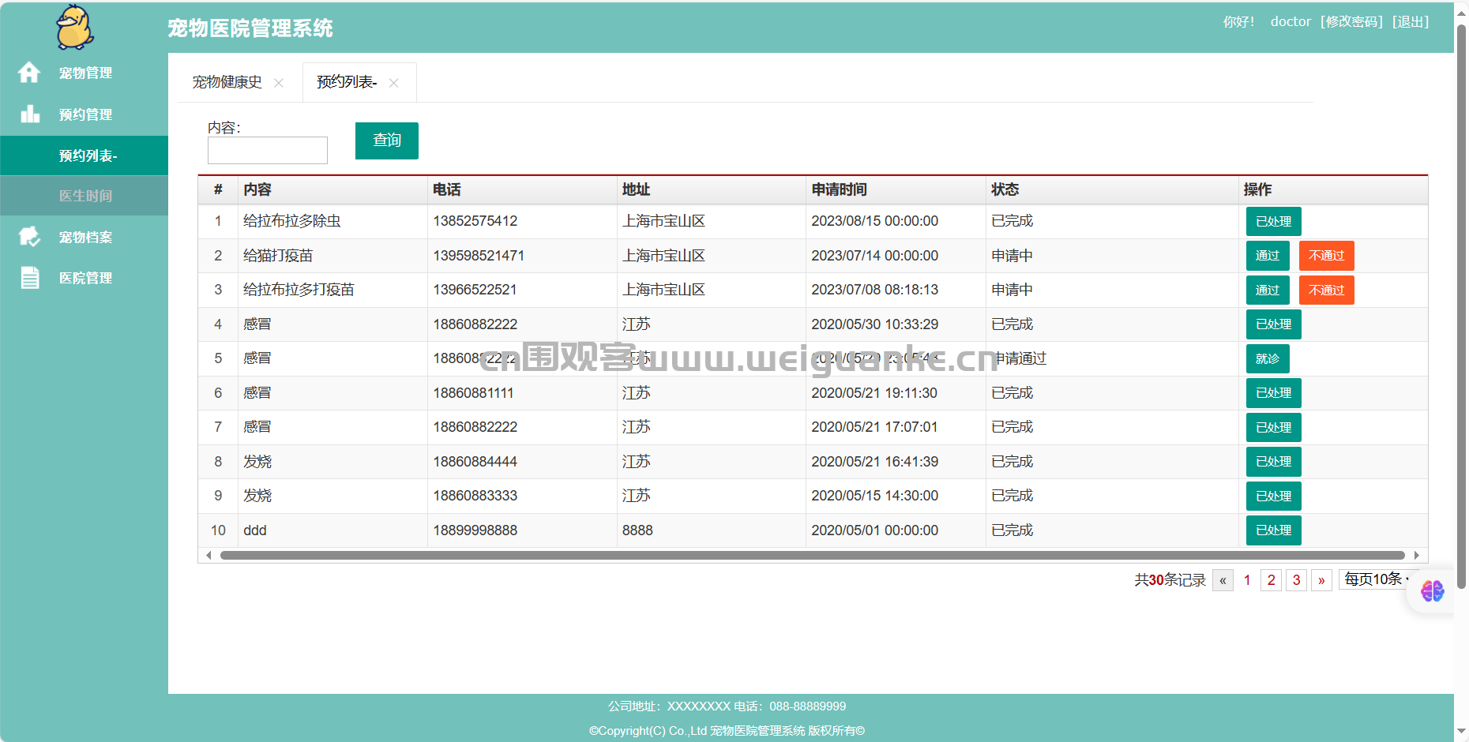1469x742 pixels.
Task: Go to previous page with « button
Action: [1223, 580]
